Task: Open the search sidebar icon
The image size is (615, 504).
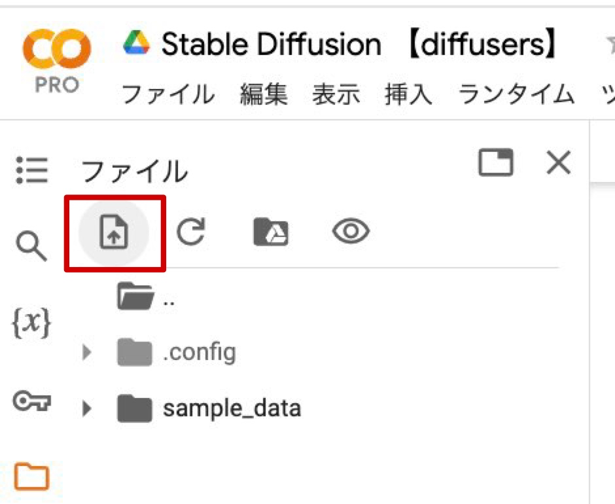Action: [x=31, y=245]
